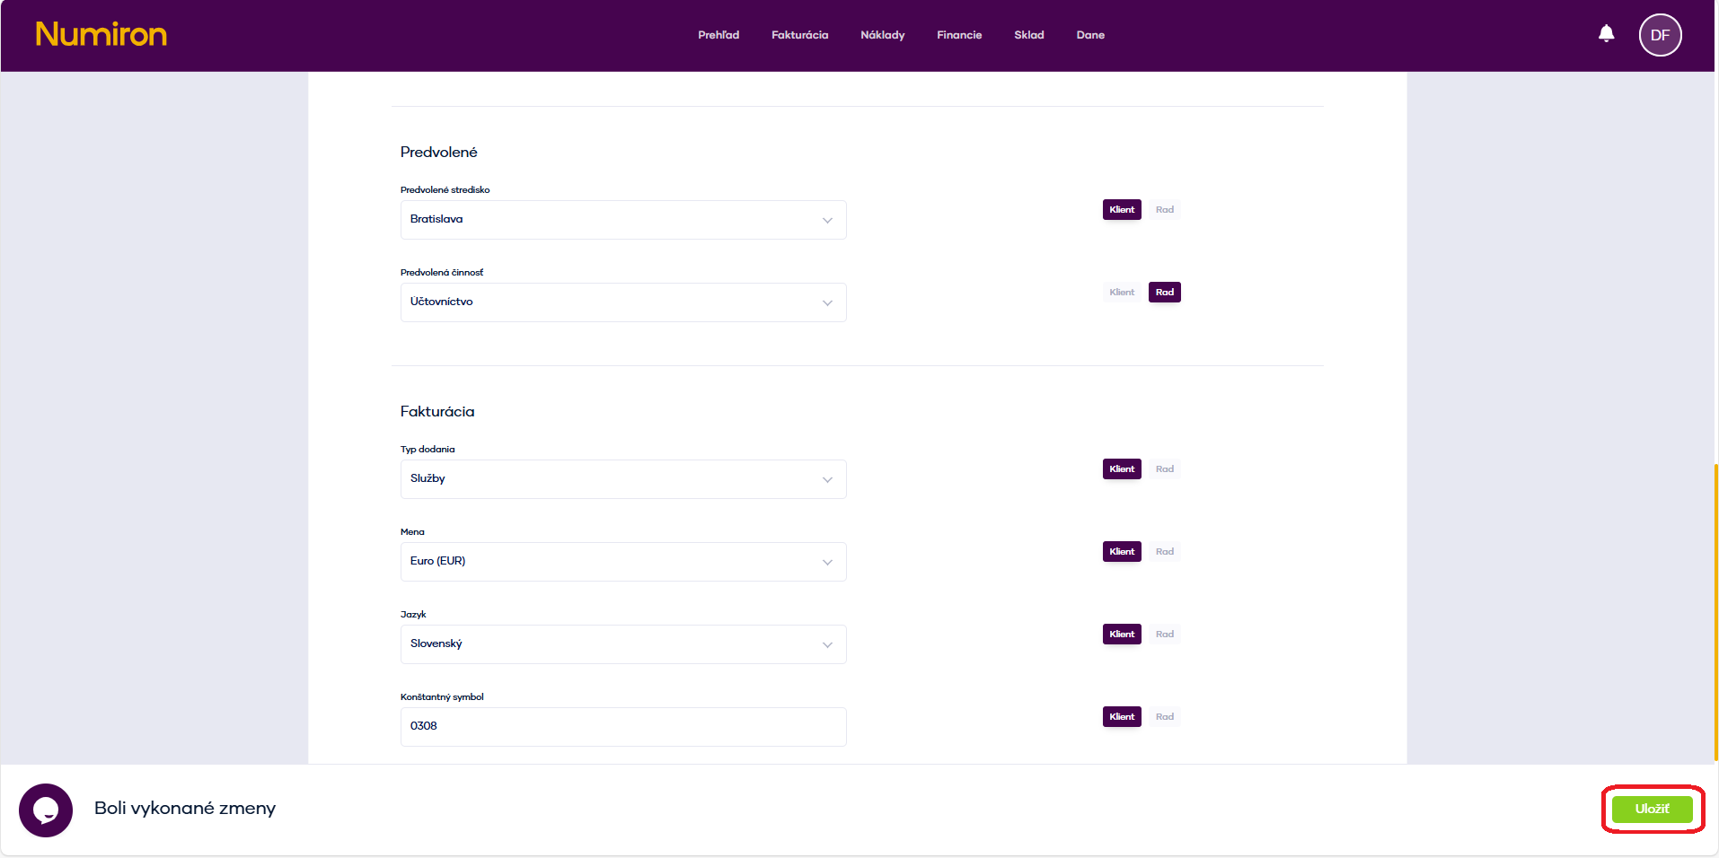Screen dimensions: 1719x858
Task: Click the Numiron logo
Action: coord(101,34)
